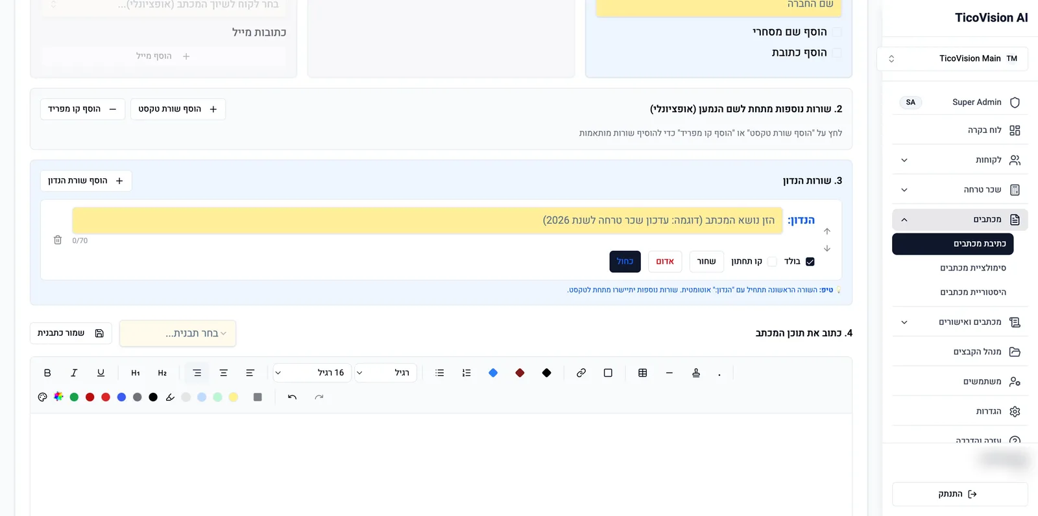
Task: Click the הוסף קו מפריד button
Action: pos(82,109)
